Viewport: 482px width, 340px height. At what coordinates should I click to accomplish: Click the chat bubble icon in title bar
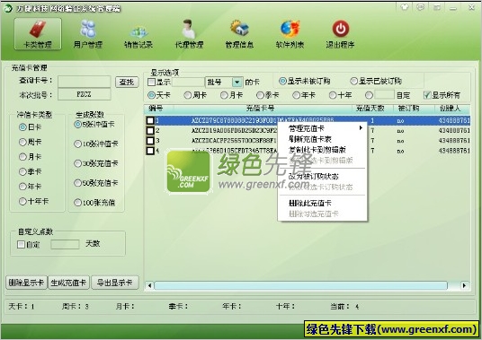point(421,7)
